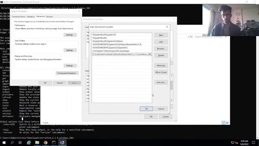
Task: Close the System Properties window
Action: (x=79, y=11)
